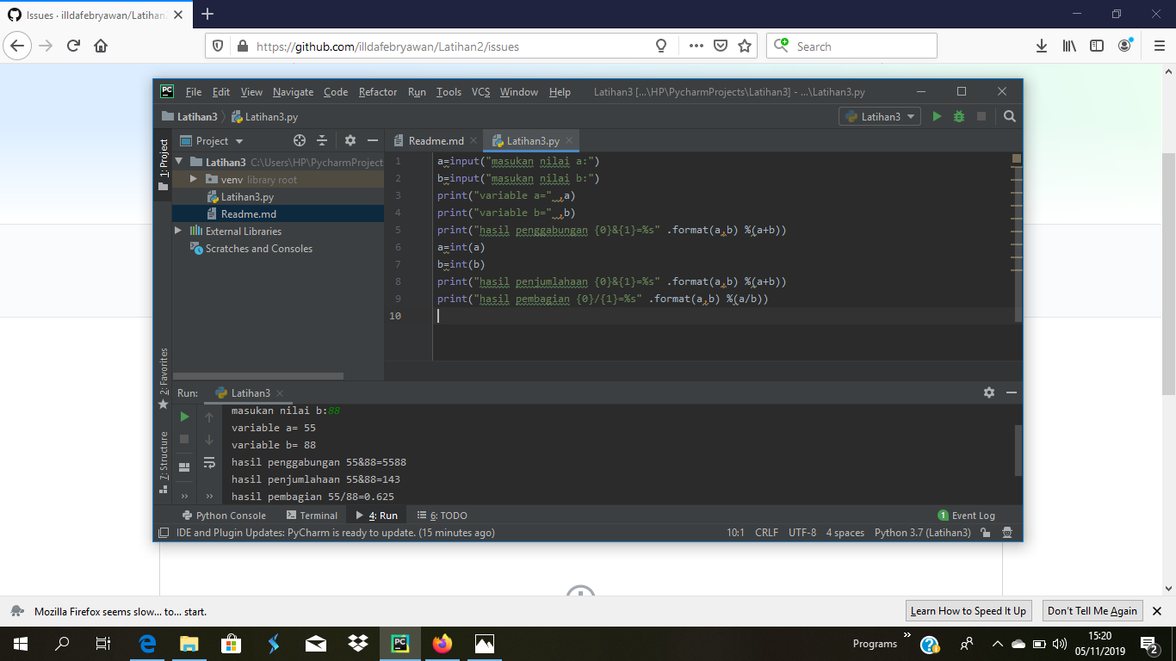This screenshot has height=661, width=1176.
Task: Jump down the stack trace arrow
Action: pos(209,440)
